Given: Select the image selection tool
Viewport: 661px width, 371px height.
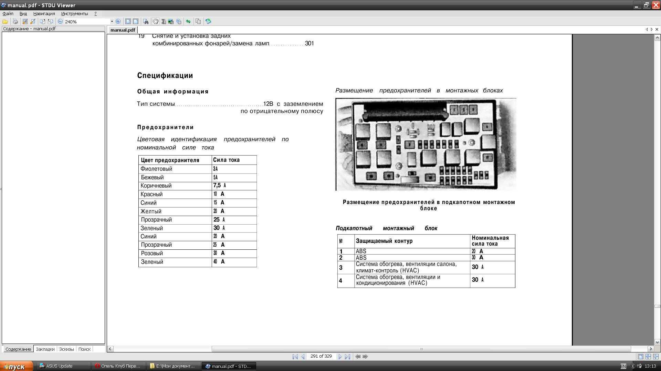Looking at the screenshot, I should [171, 21].
